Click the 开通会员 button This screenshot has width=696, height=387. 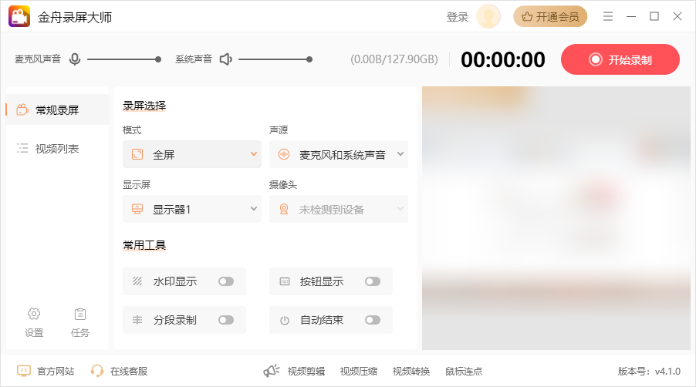pyautogui.click(x=550, y=16)
